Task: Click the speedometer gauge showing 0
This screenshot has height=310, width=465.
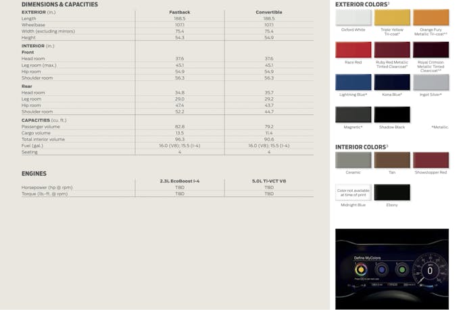Action: pyautogui.click(x=429, y=269)
